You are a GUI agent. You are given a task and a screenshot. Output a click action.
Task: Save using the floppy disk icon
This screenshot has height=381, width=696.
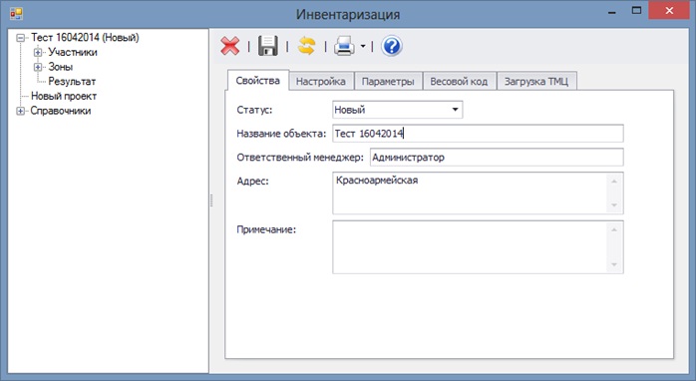pyautogui.click(x=268, y=46)
